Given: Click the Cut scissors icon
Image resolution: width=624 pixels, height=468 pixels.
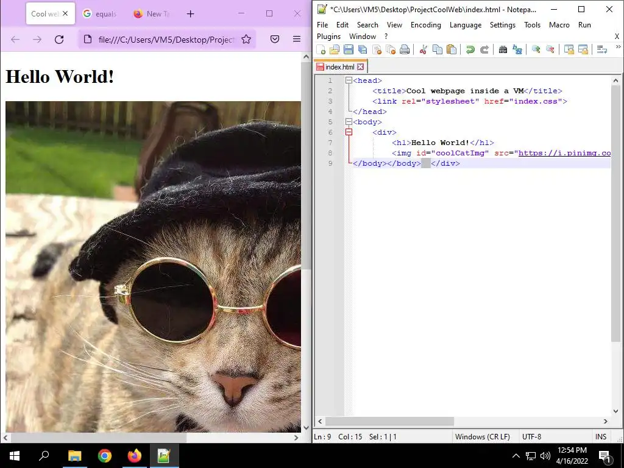Looking at the screenshot, I should 424,49.
